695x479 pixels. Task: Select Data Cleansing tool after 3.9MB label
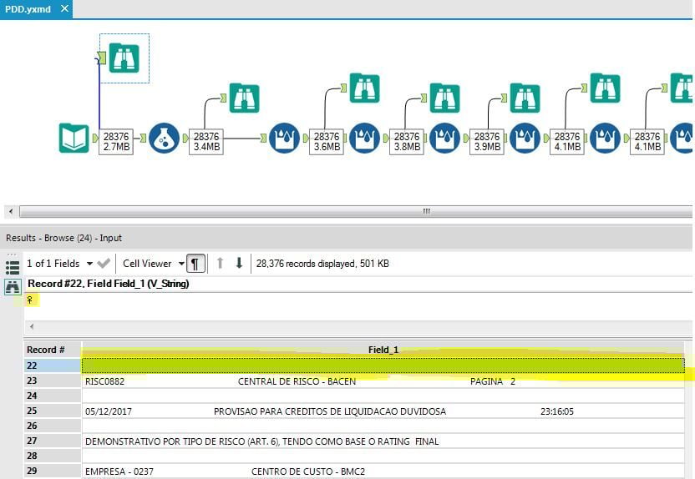coord(525,139)
